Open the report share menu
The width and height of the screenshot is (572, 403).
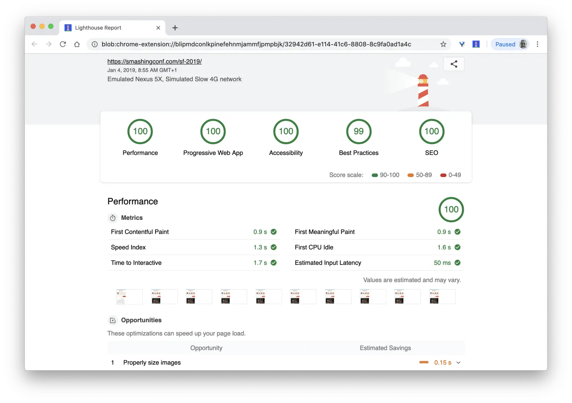point(454,64)
